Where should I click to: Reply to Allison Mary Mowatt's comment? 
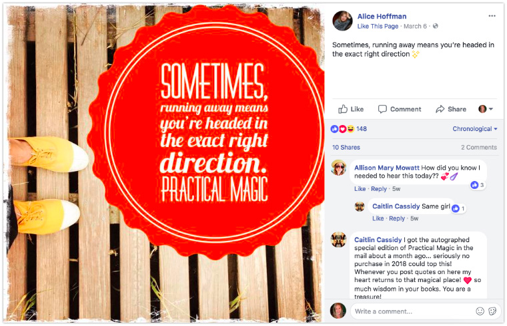[379, 189]
